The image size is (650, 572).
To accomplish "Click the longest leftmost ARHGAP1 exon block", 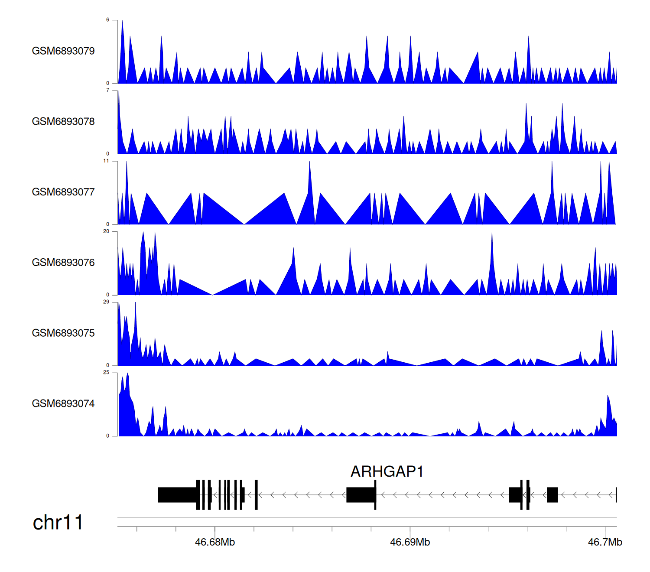I will tap(177, 495).
